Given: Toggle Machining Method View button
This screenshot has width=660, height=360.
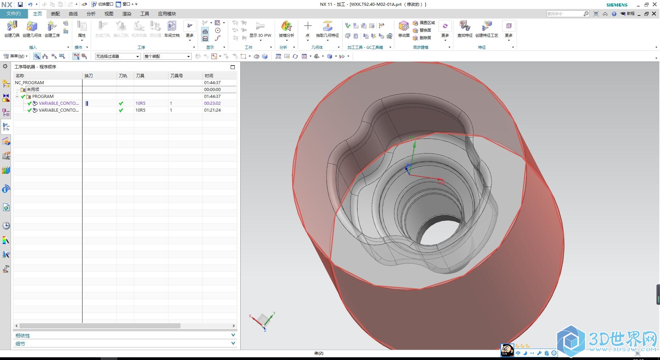Looking at the screenshot, I should pyautogui.click(x=62, y=56).
